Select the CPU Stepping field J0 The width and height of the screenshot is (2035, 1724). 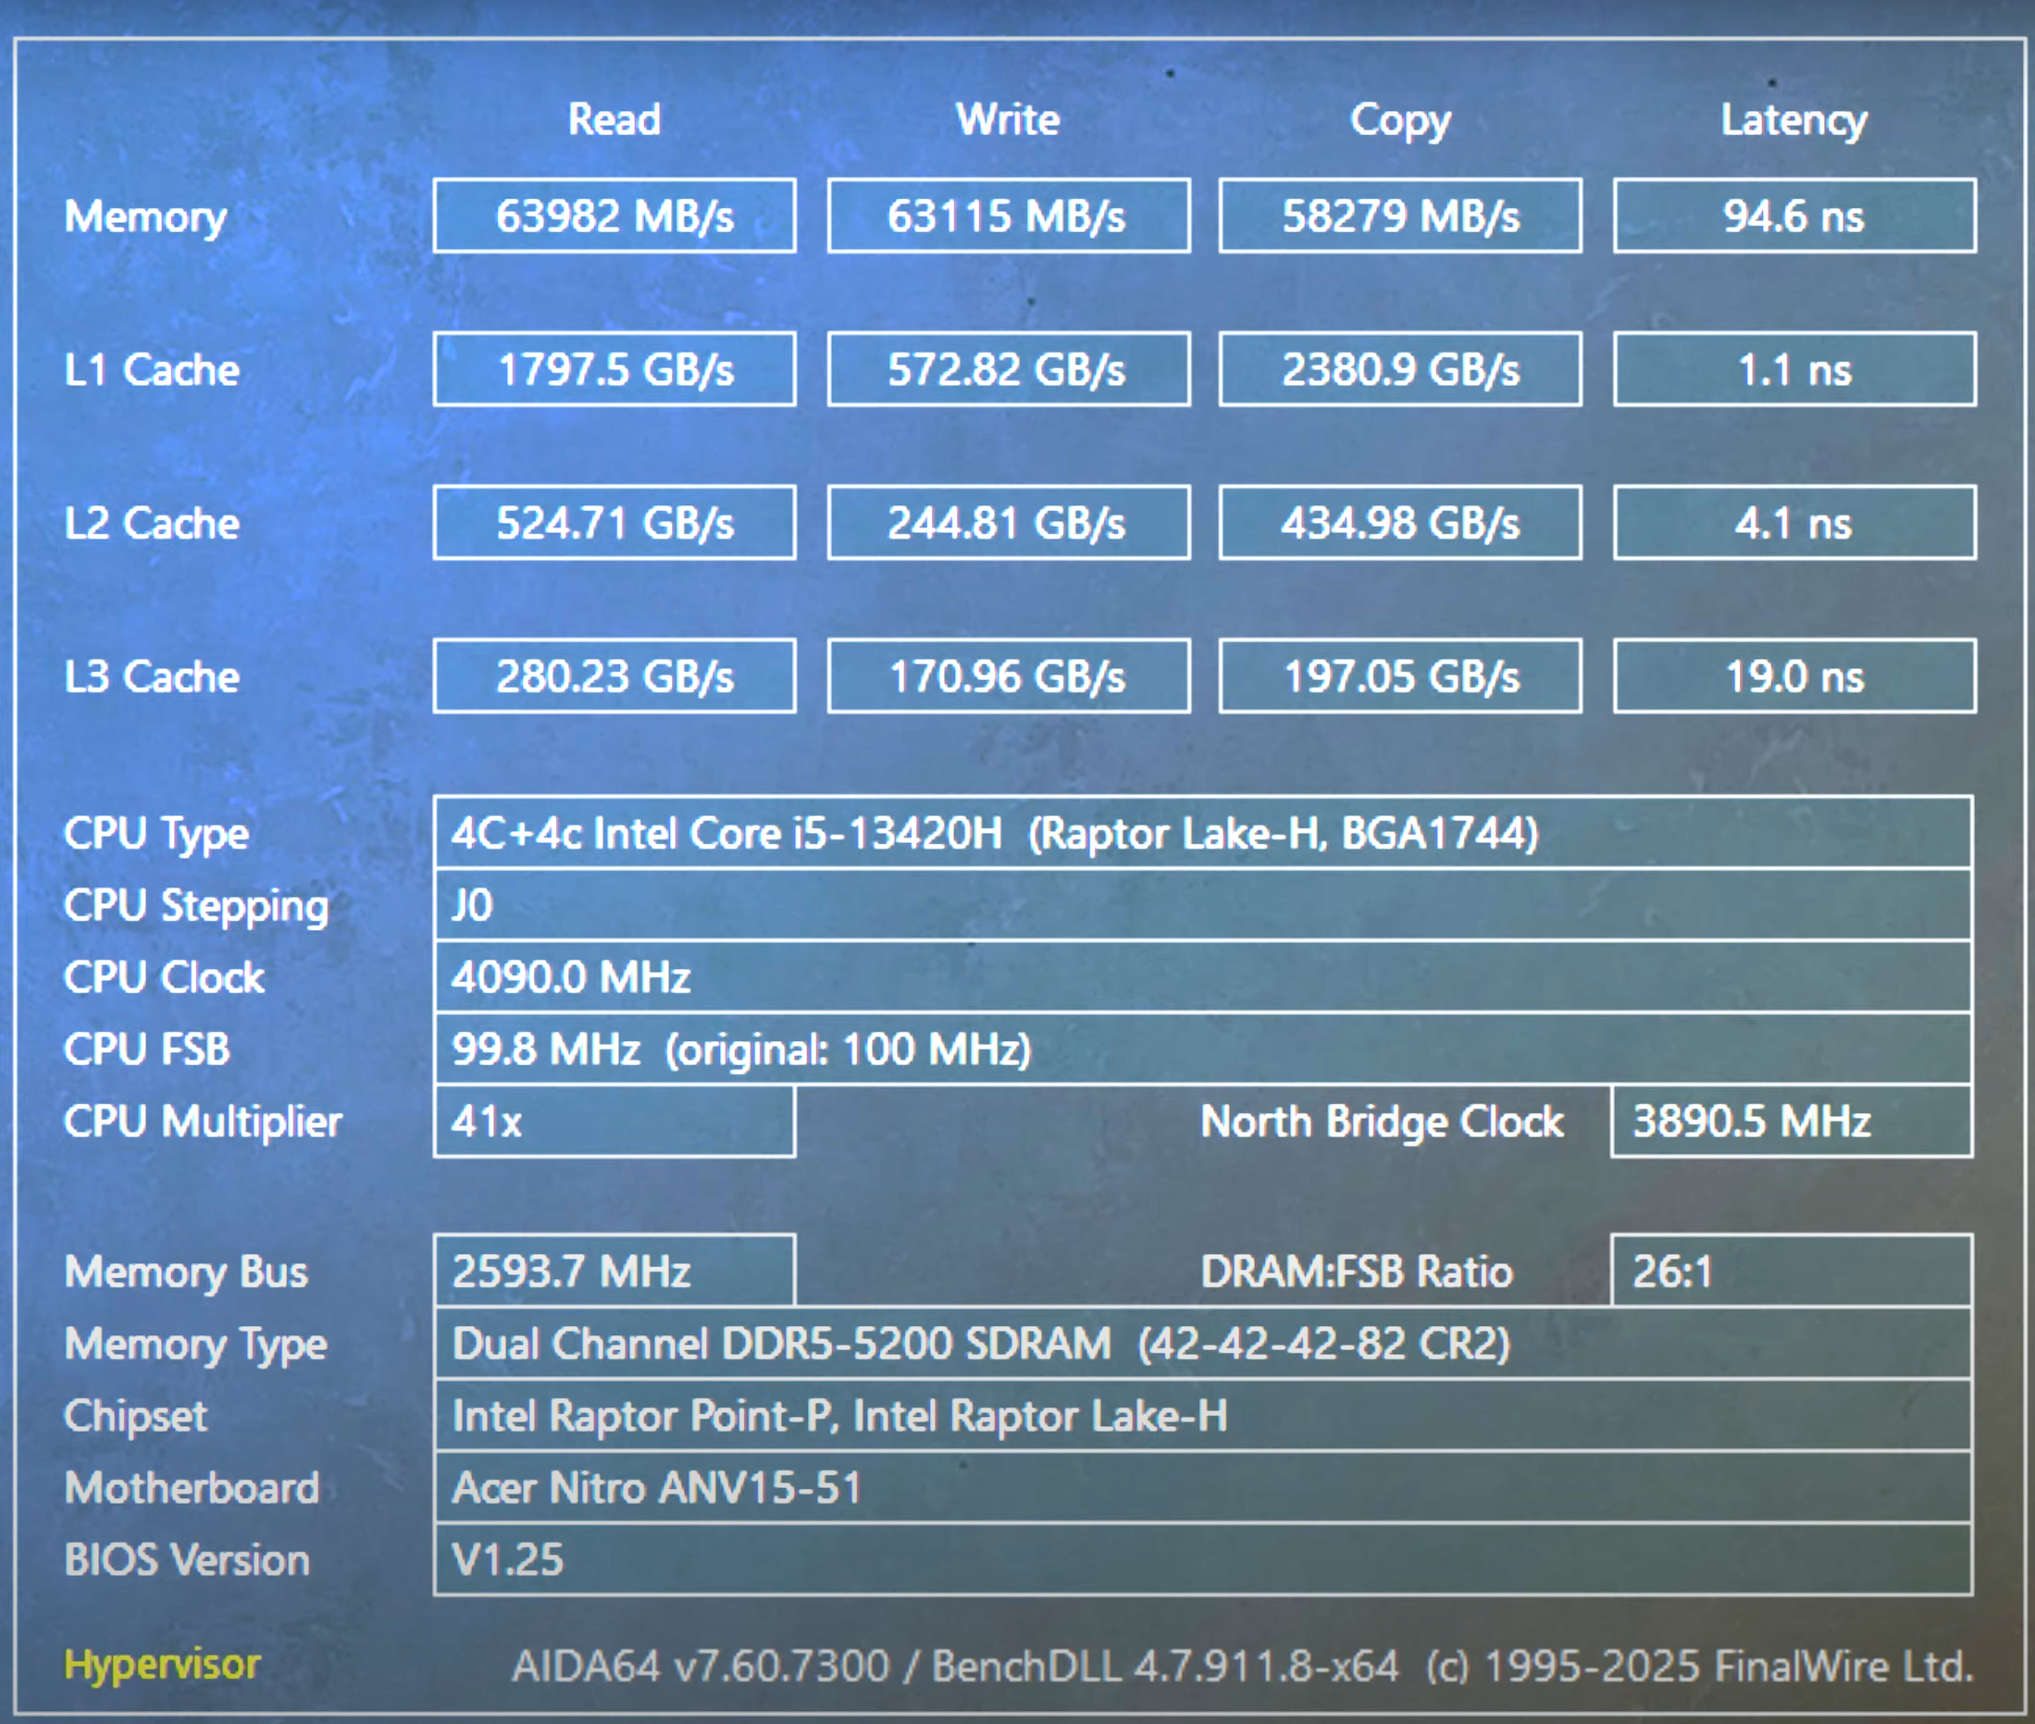(x=1203, y=905)
